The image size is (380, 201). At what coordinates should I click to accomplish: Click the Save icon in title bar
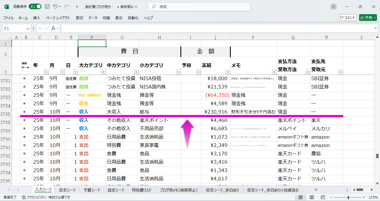tap(47, 7)
